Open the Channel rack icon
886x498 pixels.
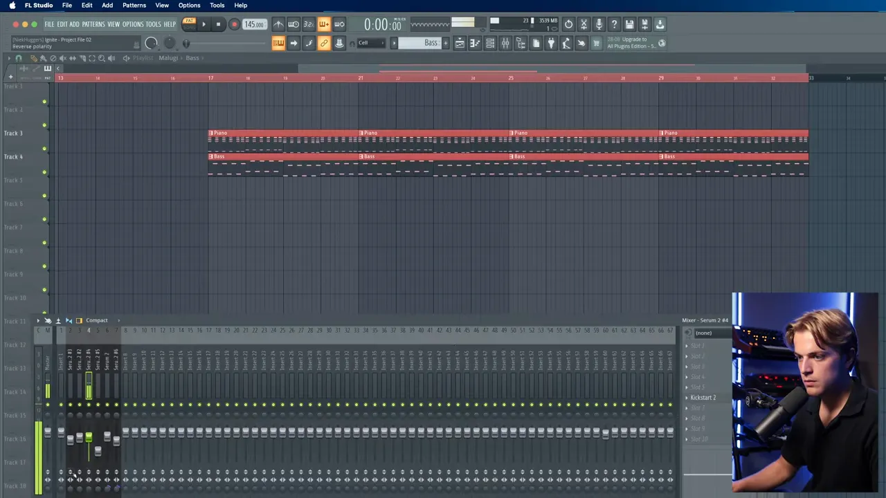490,44
